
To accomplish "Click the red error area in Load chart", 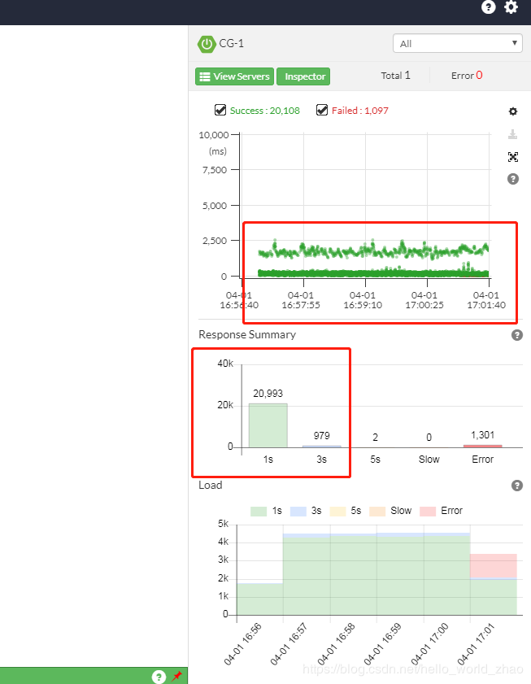I will (x=494, y=566).
